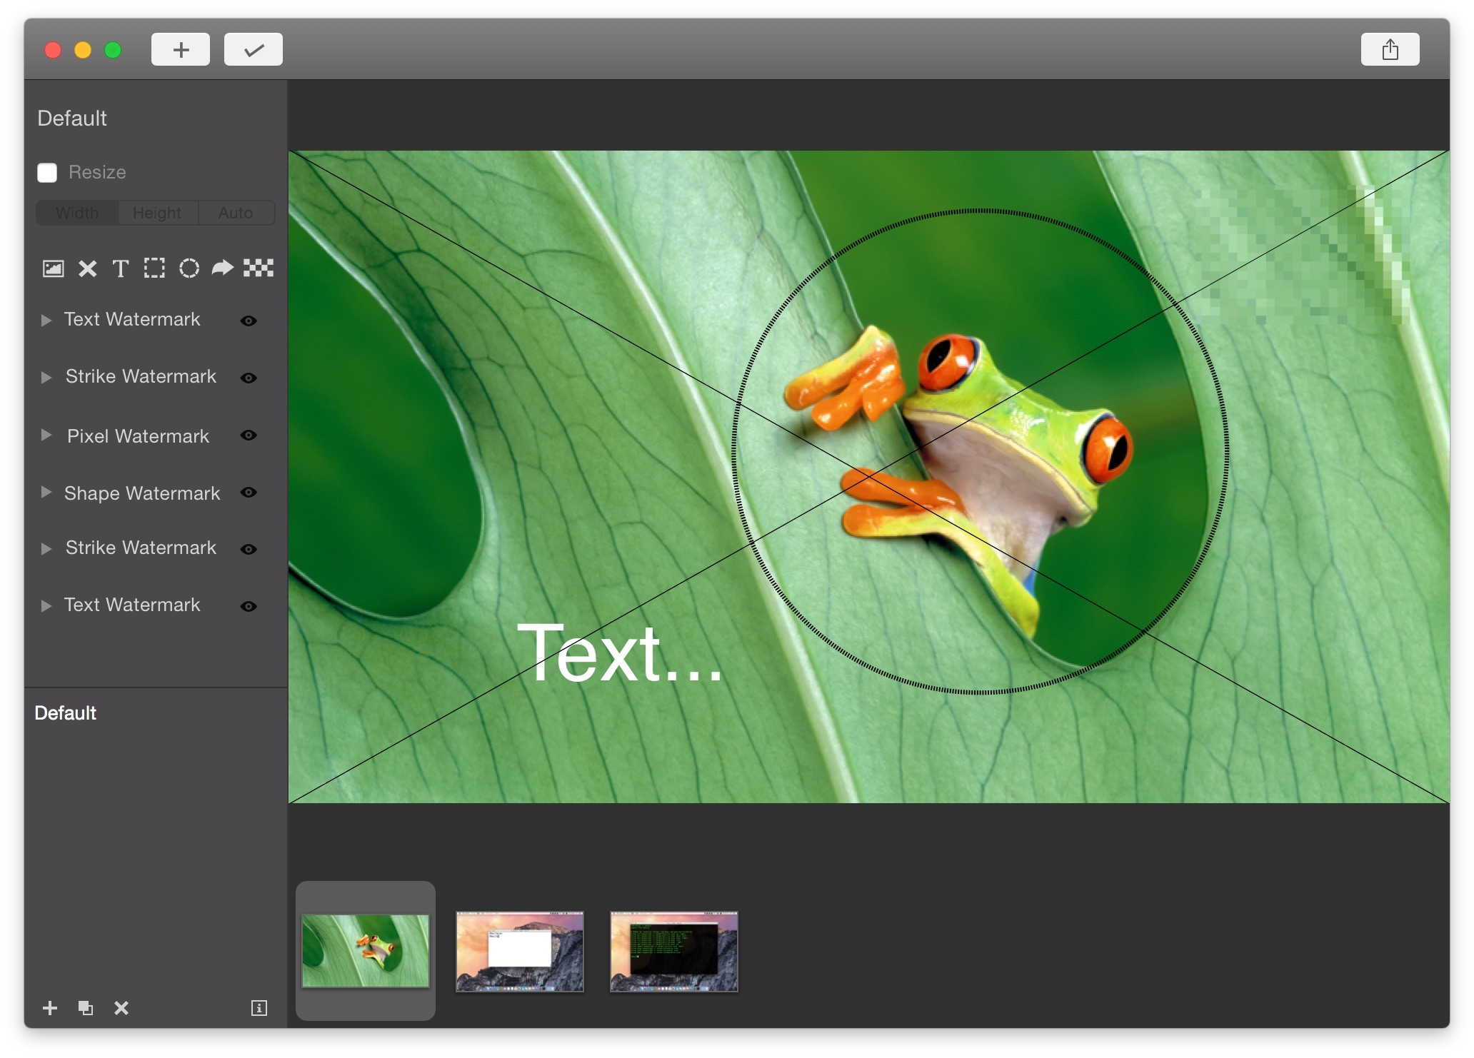Add a pixelate watermark with the checkerboard icon
Viewport: 1474px width, 1058px height.
259,268
